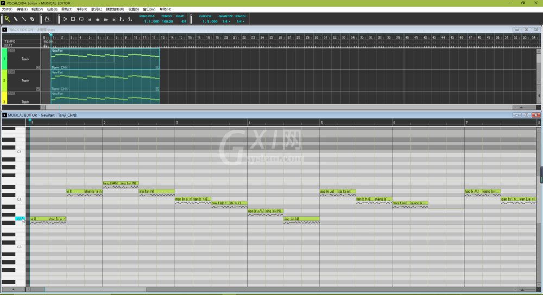The width and height of the screenshot is (543, 295).
Task: Select the first 'yi' note in measure 1
Action: (39, 219)
